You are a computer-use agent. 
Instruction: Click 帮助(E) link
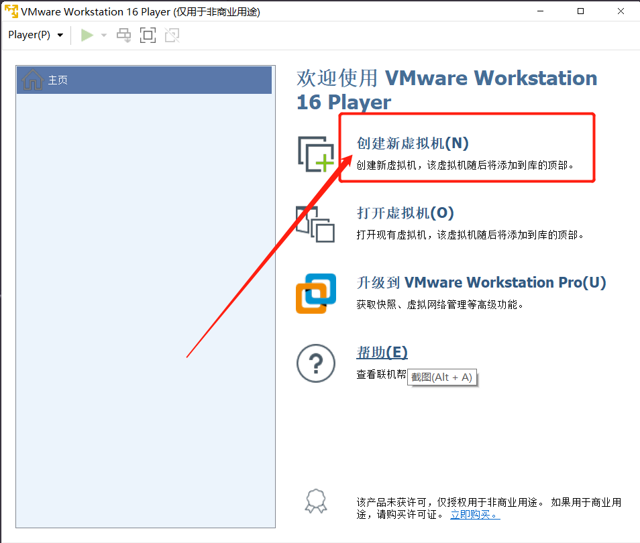(x=382, y=352)
